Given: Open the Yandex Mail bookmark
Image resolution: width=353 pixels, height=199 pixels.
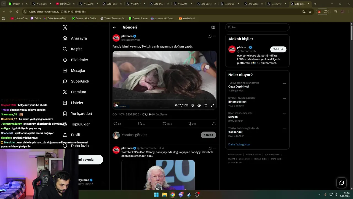Looking at the screenshot, I should click(x=187, y=18).
